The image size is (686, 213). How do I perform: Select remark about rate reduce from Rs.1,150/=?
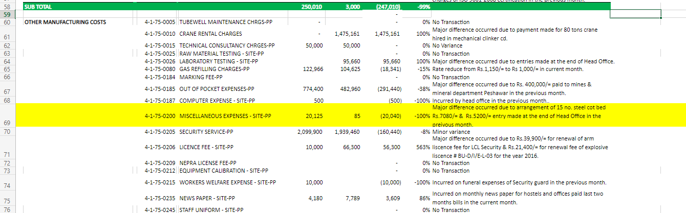pos(508,69)
